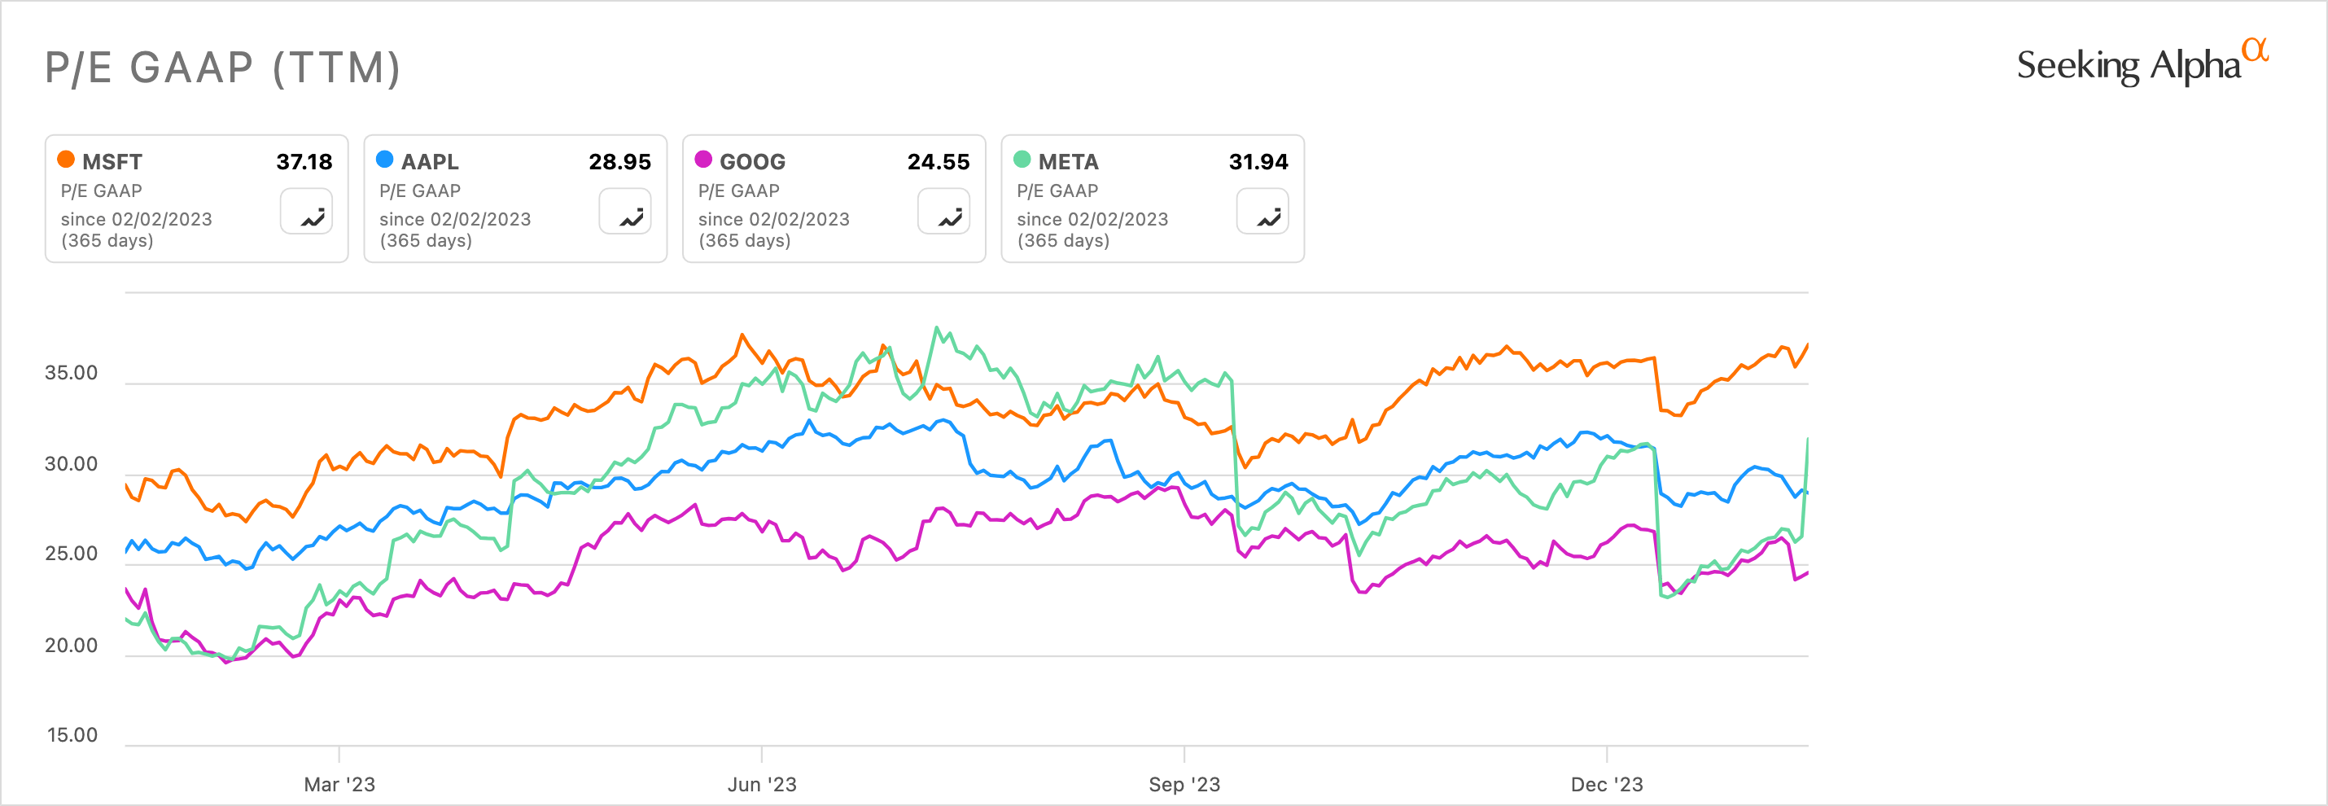Click the Sep '23 axis label
Viewport: 2328px width, 806px height.
pos(1184,784)
